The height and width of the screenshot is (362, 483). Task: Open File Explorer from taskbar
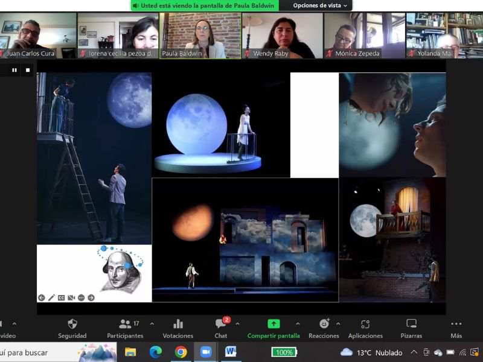(x=130, y=352)
